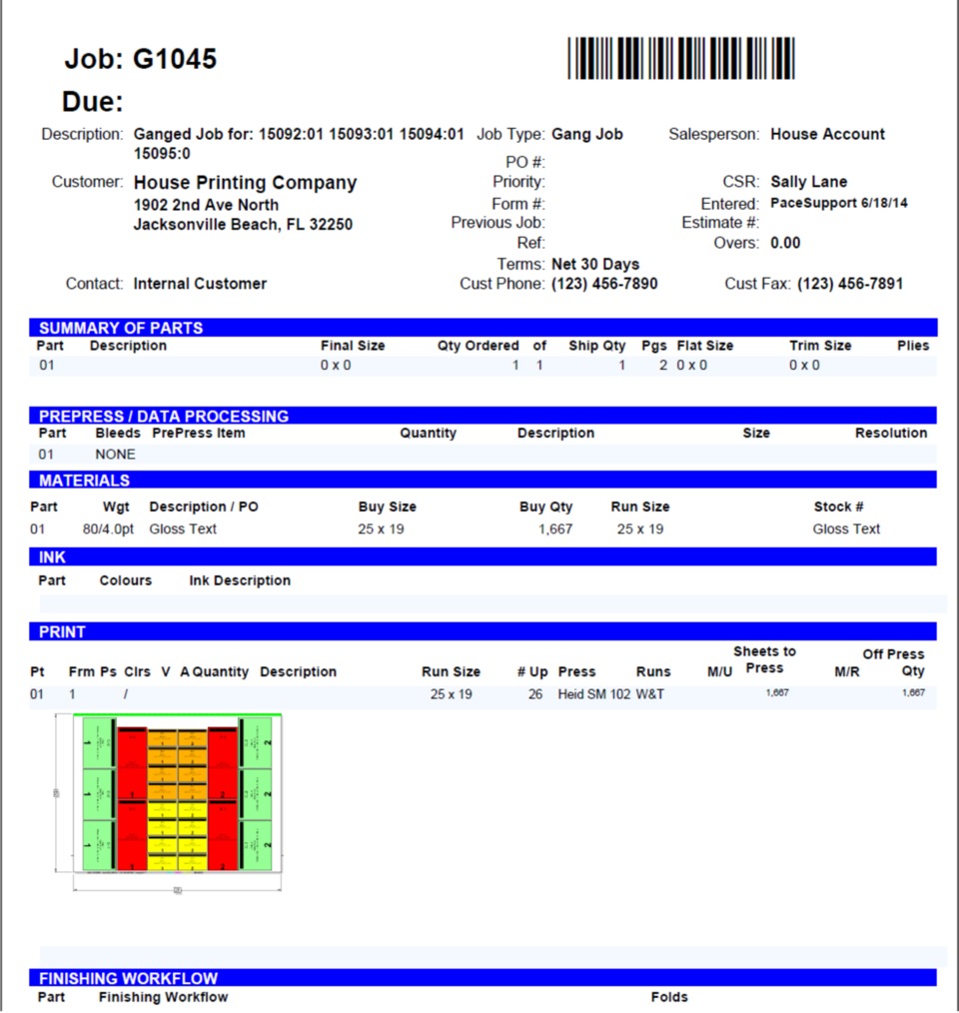This screenshot has height=1013, width=959.
Task: Select the PRINT section header
Action: [62, 632]
